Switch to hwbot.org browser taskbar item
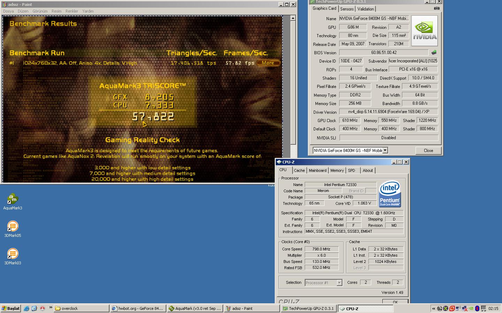Image resolution: width=502 pixels, height=313 pixels. [x=138, y=308]
